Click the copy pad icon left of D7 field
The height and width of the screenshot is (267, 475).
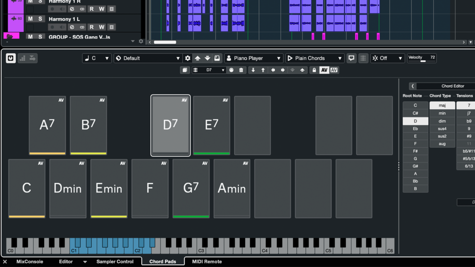click(x=185, y=70)
